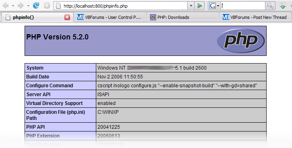Click the enabled value cell
Screen dimensions: 292x148
181,103
